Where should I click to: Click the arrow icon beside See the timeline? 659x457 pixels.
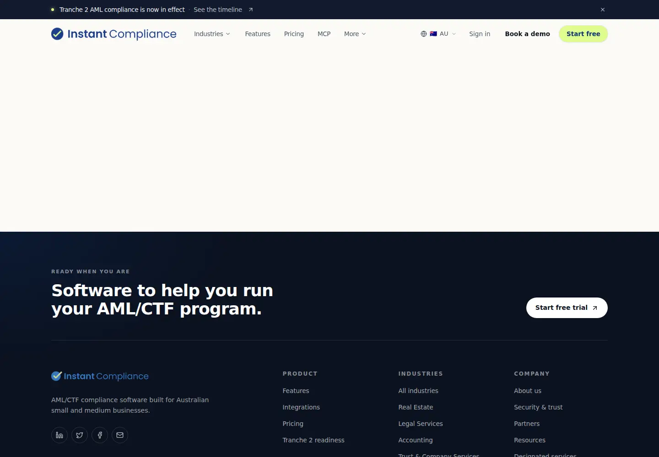251,10
